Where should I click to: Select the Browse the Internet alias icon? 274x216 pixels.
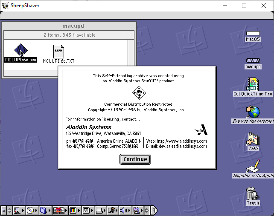(x=253, y=112)
